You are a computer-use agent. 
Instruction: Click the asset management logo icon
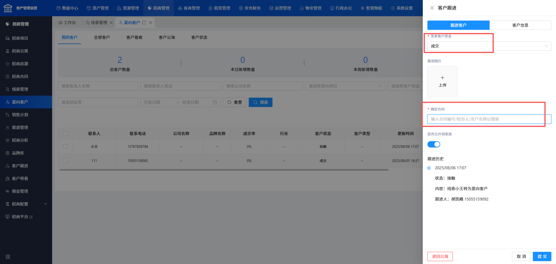point(8,8)
